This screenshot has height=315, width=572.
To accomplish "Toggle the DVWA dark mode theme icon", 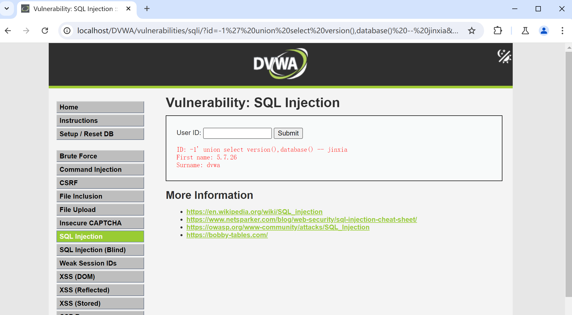I will (x=504, y=56).
